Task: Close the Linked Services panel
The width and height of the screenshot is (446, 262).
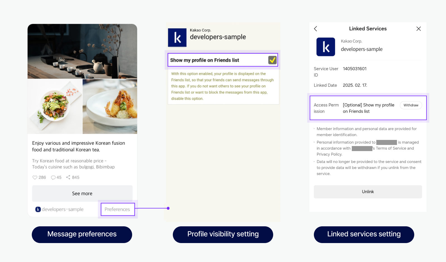Action: 418,29
